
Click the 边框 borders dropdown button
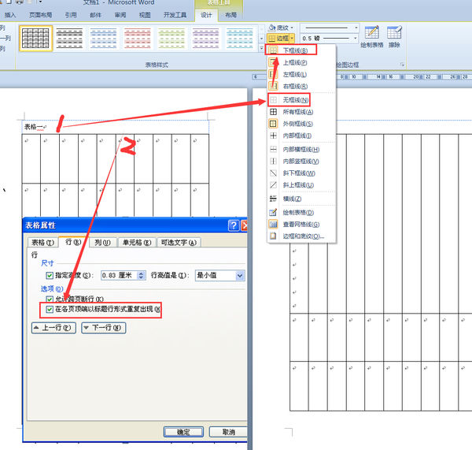click(x=281, y=39)
